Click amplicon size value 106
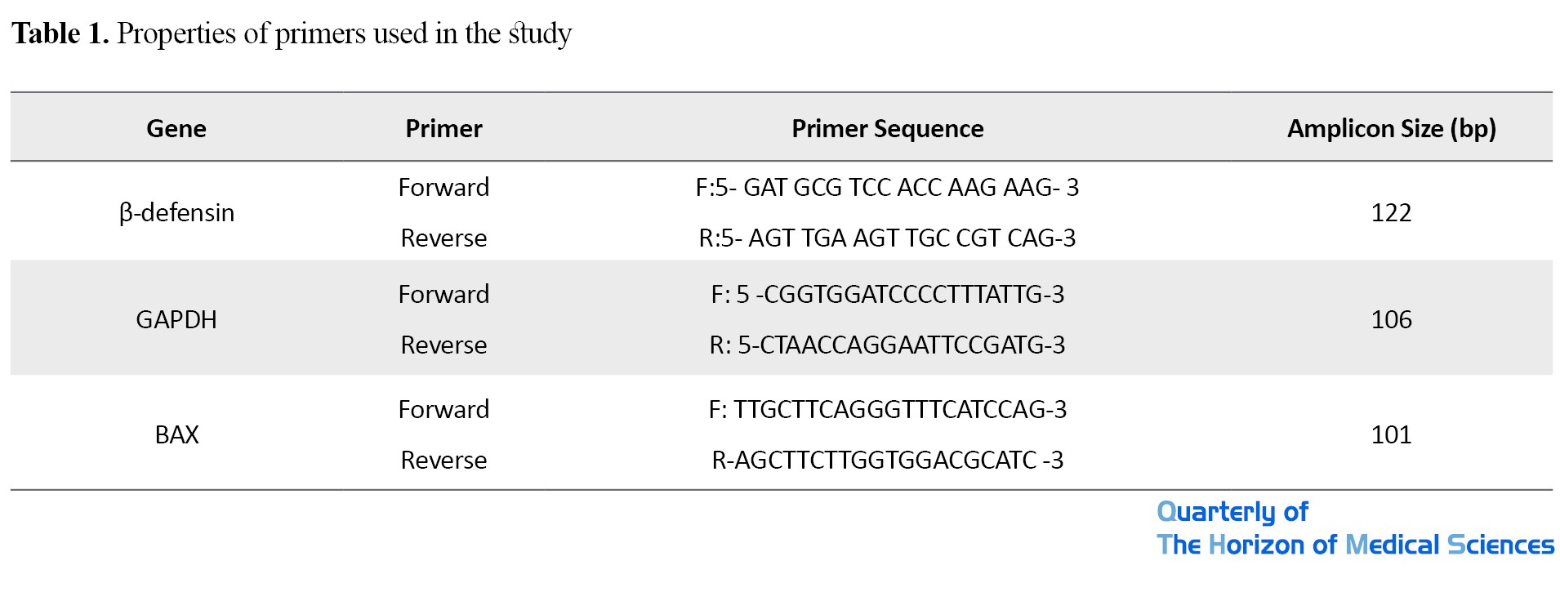This screenshot has height=592, width=1560. (x=1391, y=319)
